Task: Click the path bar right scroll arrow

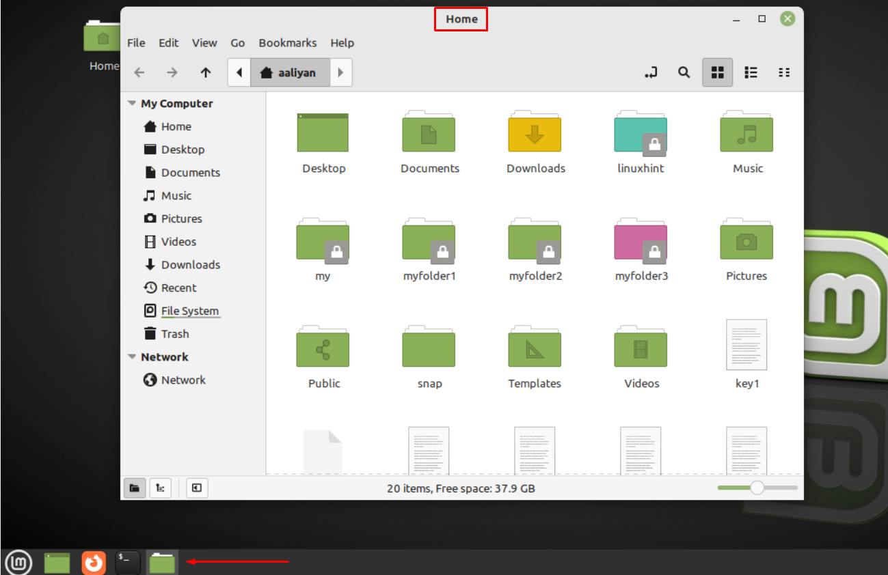Action: (x=340, y=72)
